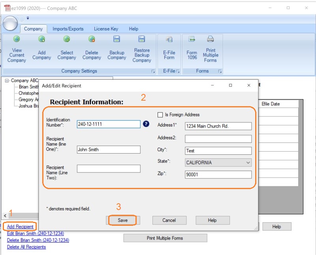This screenshot has height=255, width=316.
Task: Click the Delete All Recipients link
Action: (26, 247)
